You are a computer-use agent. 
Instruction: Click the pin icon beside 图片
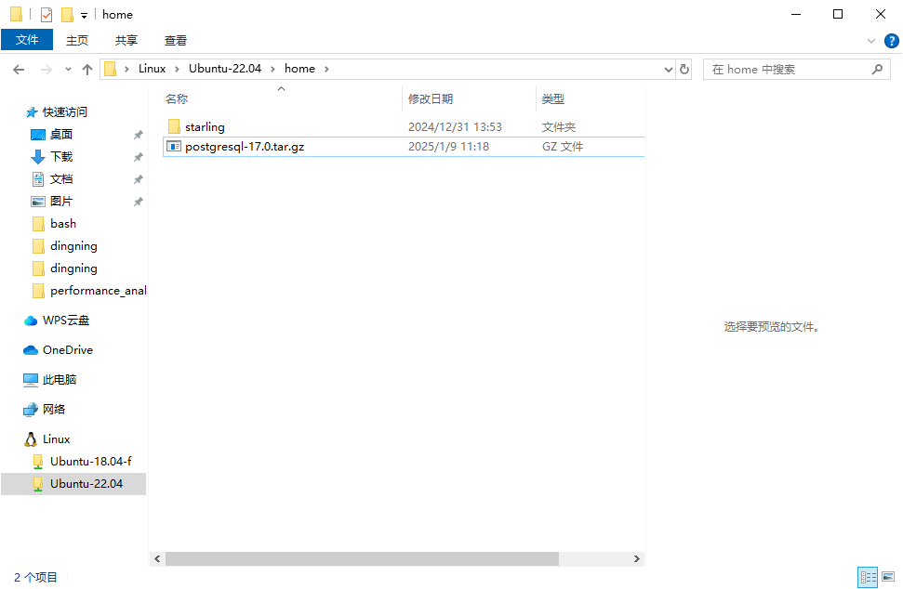[139, 202]
